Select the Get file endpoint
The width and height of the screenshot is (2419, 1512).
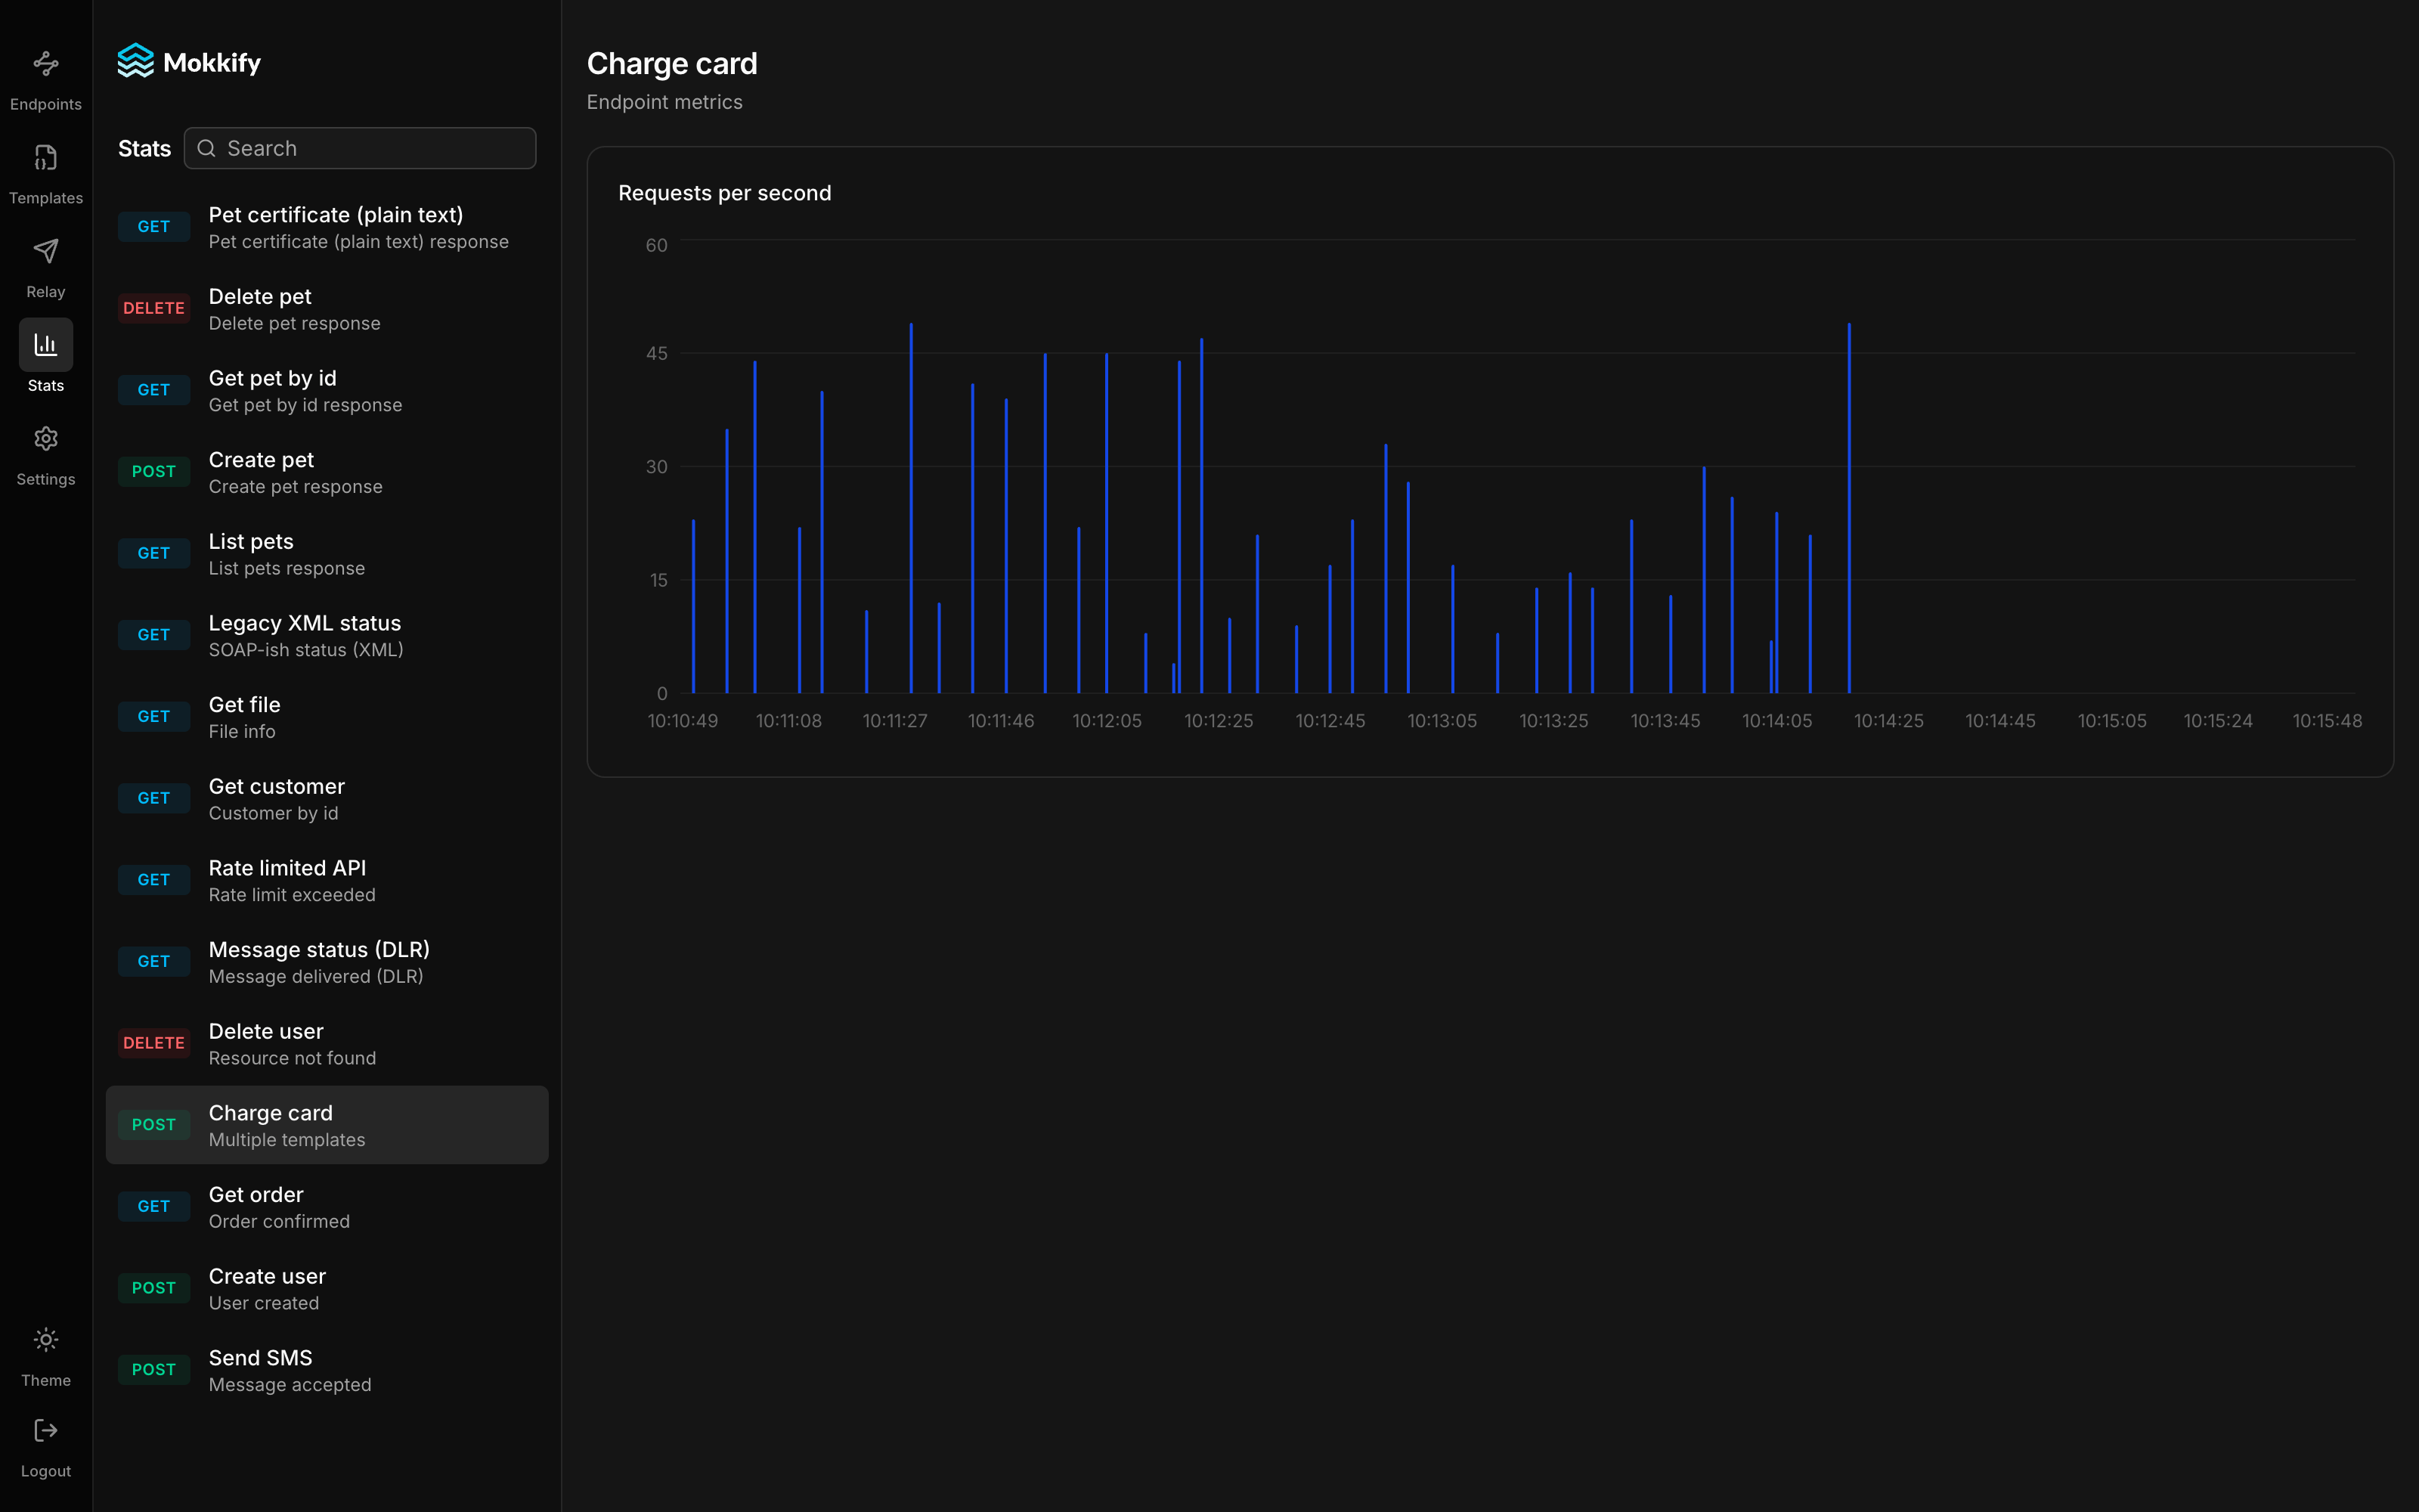click(327, 717)
